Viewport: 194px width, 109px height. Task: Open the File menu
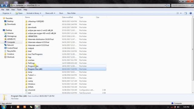(3, 10)
